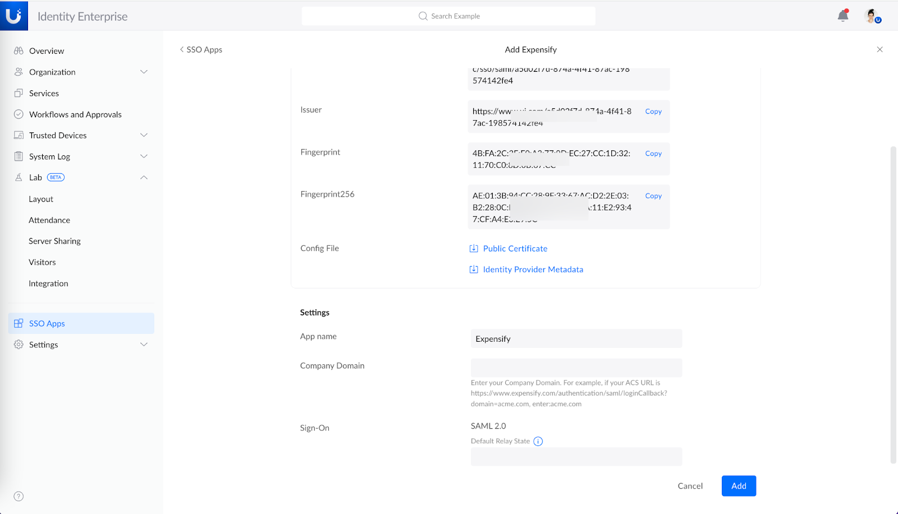Copy the Issuer value
Screen dimensions: 898x514
653,111
